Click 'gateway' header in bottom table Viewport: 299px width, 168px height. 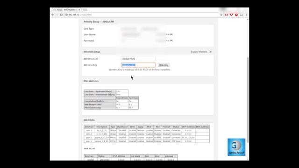[169, 156]
